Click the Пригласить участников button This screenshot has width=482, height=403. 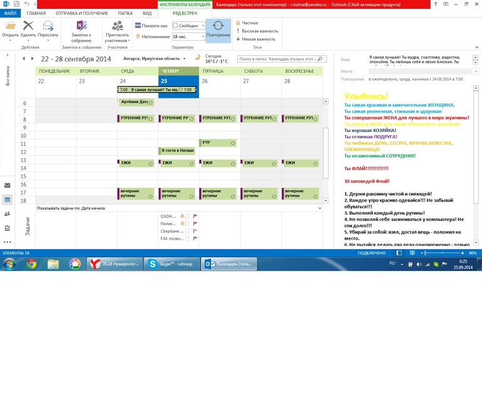coord(117,29)
